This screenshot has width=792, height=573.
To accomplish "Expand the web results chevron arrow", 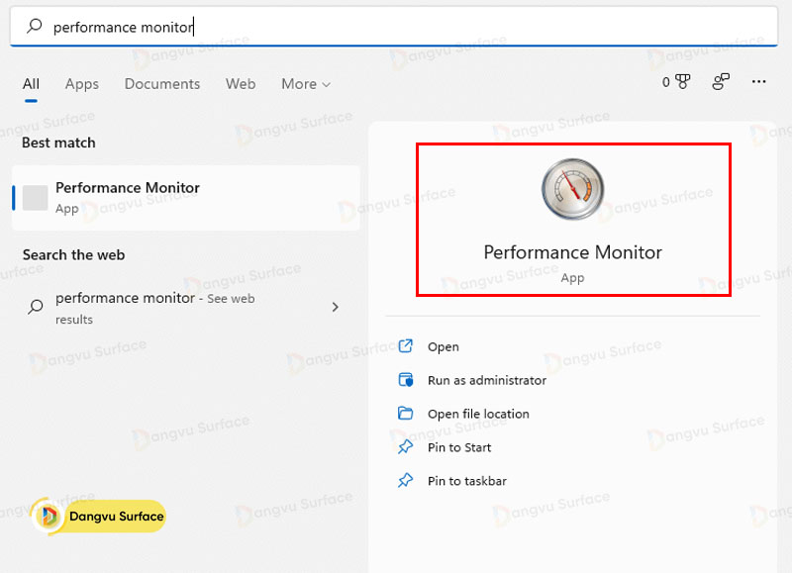I will click(x=335, y=307).
